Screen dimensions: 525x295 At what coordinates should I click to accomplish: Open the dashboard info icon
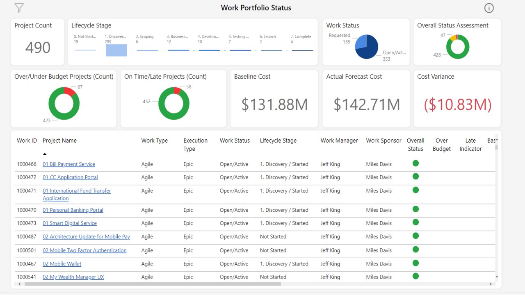[x=489, y=7]
